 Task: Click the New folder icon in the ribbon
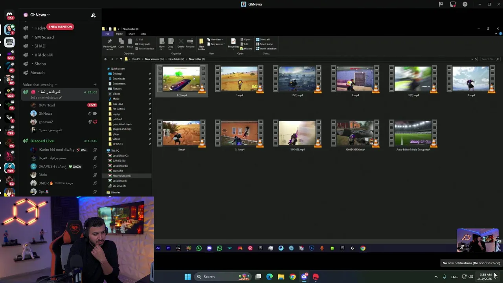pos(201,41)
